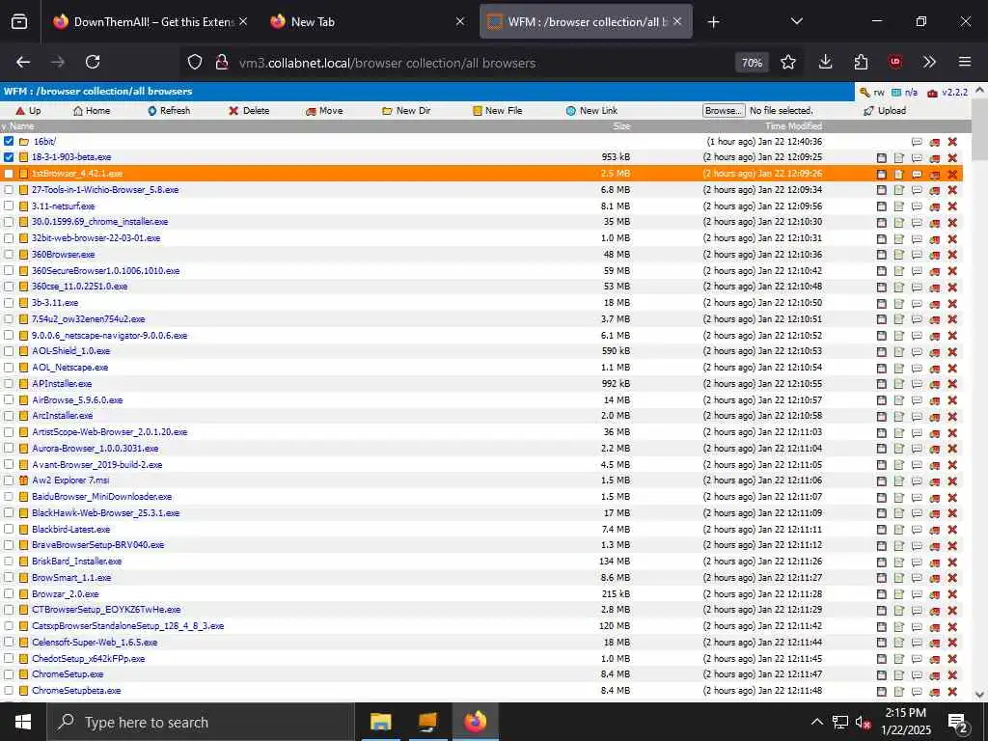The width and height of the screenshot is (988, 741).
Task: Click the Home toolbar button
Action: [92, 111]
